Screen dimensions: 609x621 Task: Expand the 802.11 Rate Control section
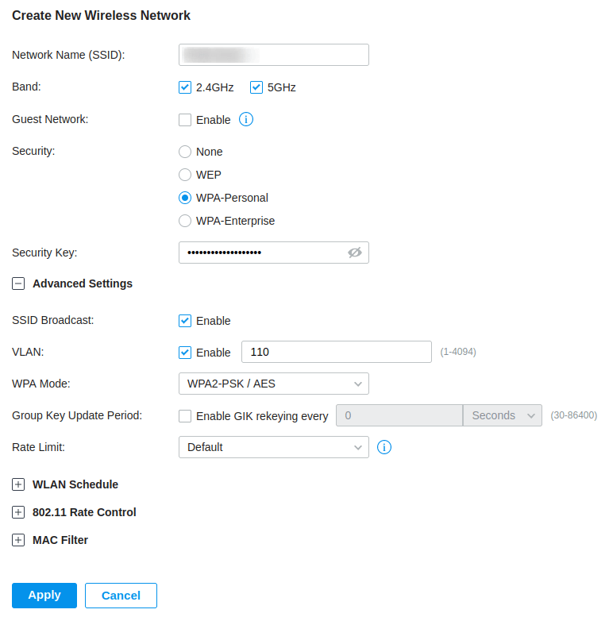tap(18, 512)
